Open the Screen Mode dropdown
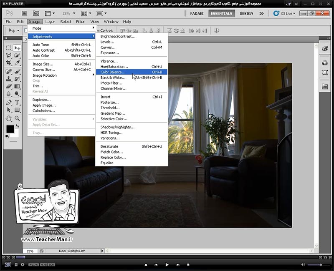The image size is (334, 271). (101, 13)
